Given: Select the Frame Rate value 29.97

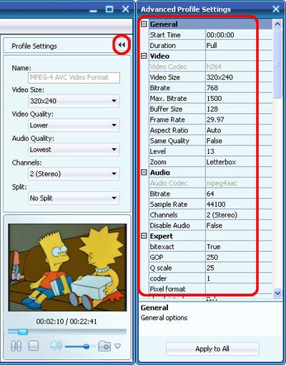Looking at the screenshot, I should pos(239,120).
